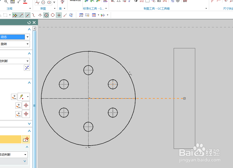Click the second red crosshair specify point button
233x168 pixels.
(26, 114)
